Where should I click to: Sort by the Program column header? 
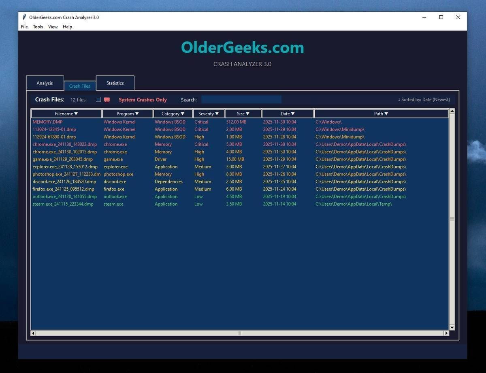click(x=128, y=114)
